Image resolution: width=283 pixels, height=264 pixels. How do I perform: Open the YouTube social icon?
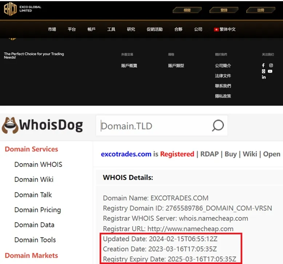(x=270, y=71)
